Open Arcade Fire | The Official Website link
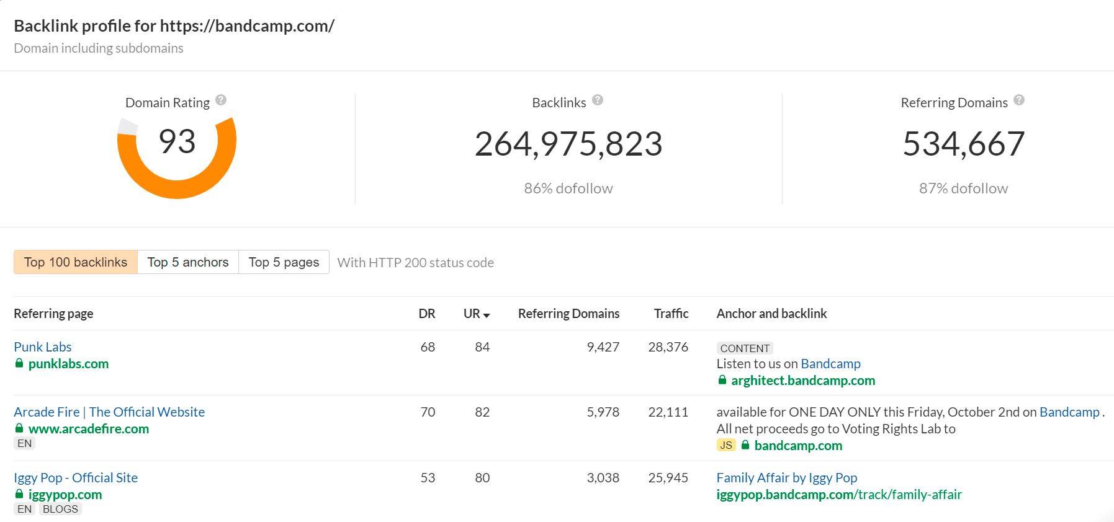The image size is (1114, 522). point(109,412)
